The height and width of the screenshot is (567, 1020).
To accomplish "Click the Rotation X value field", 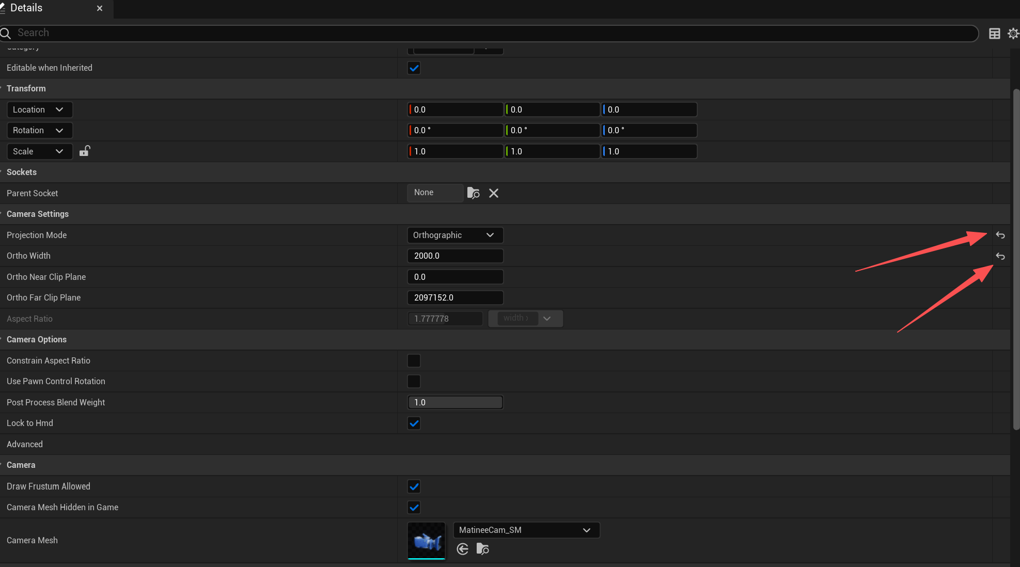I will [455, 130].
